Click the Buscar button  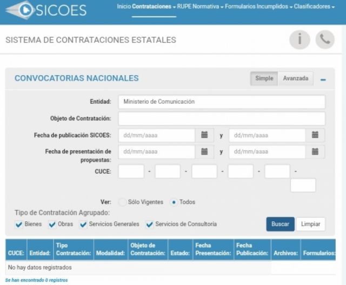(280, 224)
